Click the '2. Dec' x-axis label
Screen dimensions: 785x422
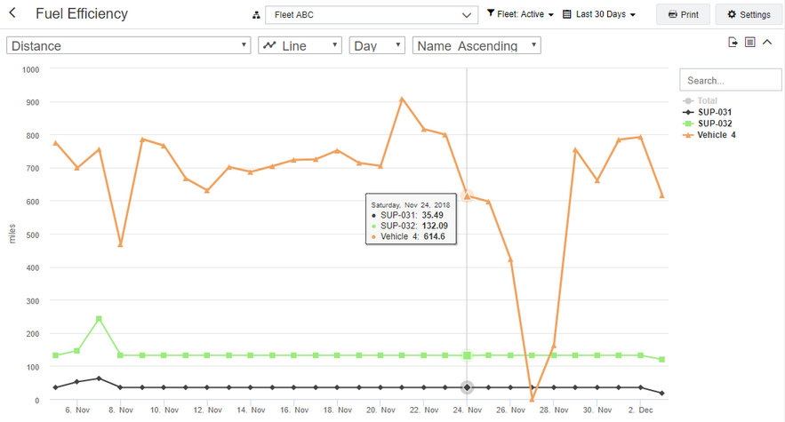click(x=640, y=410)
